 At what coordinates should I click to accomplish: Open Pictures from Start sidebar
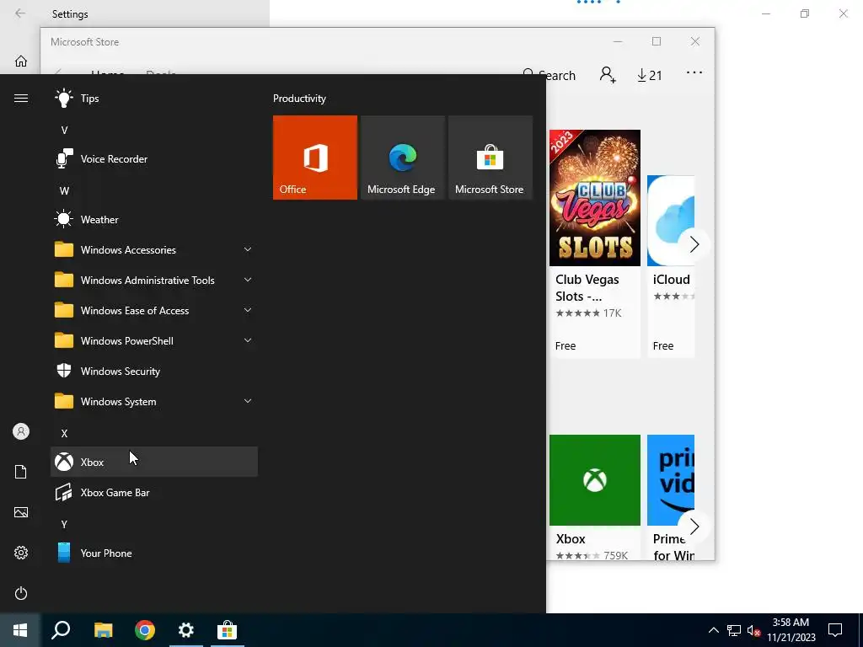[21, 512]
